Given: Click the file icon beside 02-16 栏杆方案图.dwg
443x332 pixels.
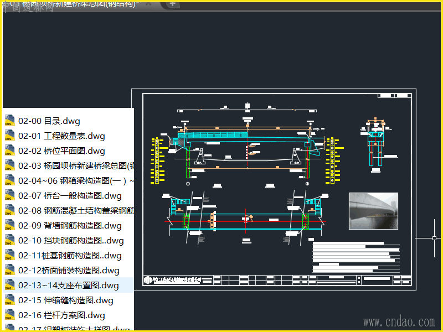Looking at the screenshot, I should point(9,315).
